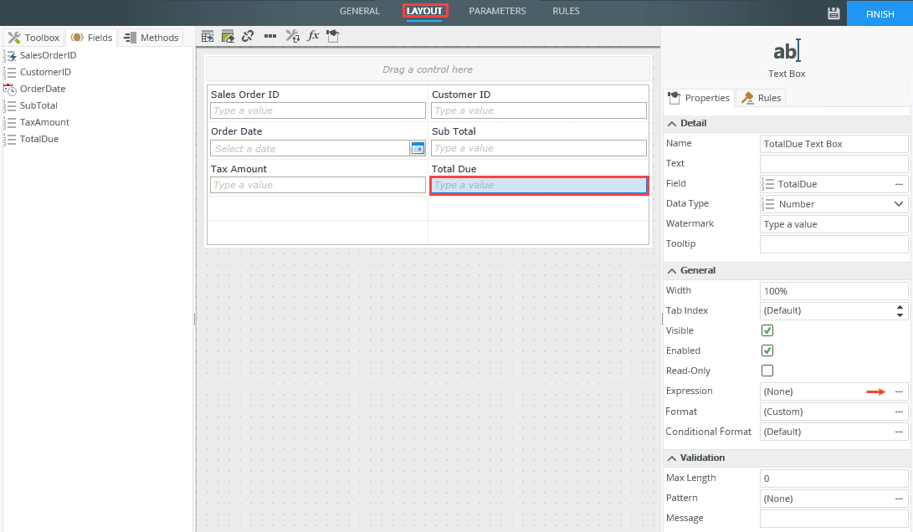Open the Data Type dropdown
Screen dimensions: 913x532
pos(899,204)
